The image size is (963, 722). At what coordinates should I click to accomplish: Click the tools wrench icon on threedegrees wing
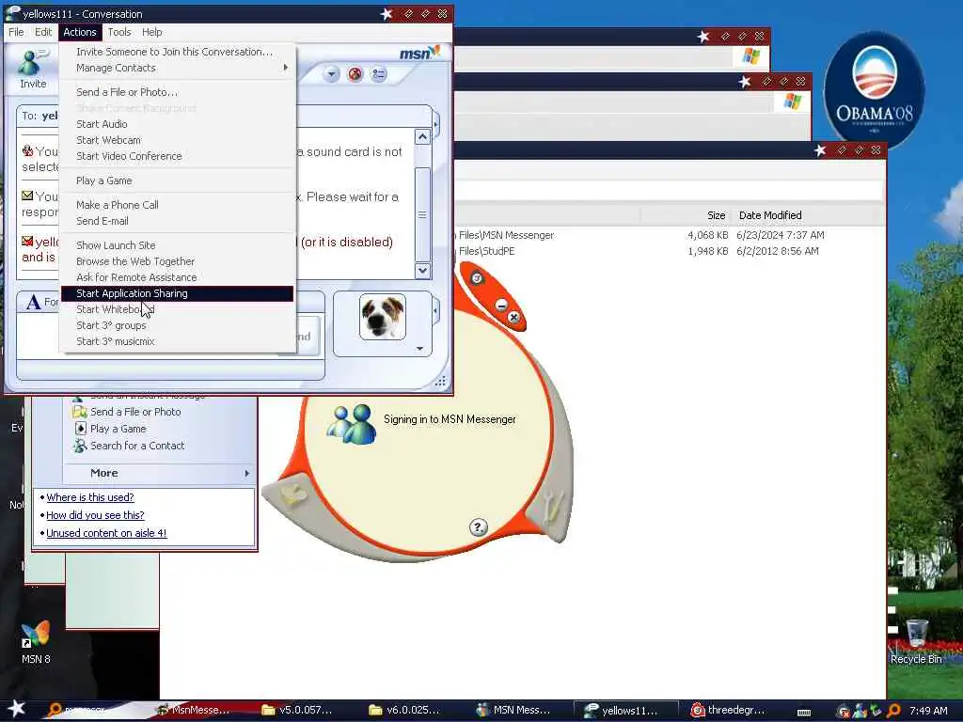coord(552,507)
